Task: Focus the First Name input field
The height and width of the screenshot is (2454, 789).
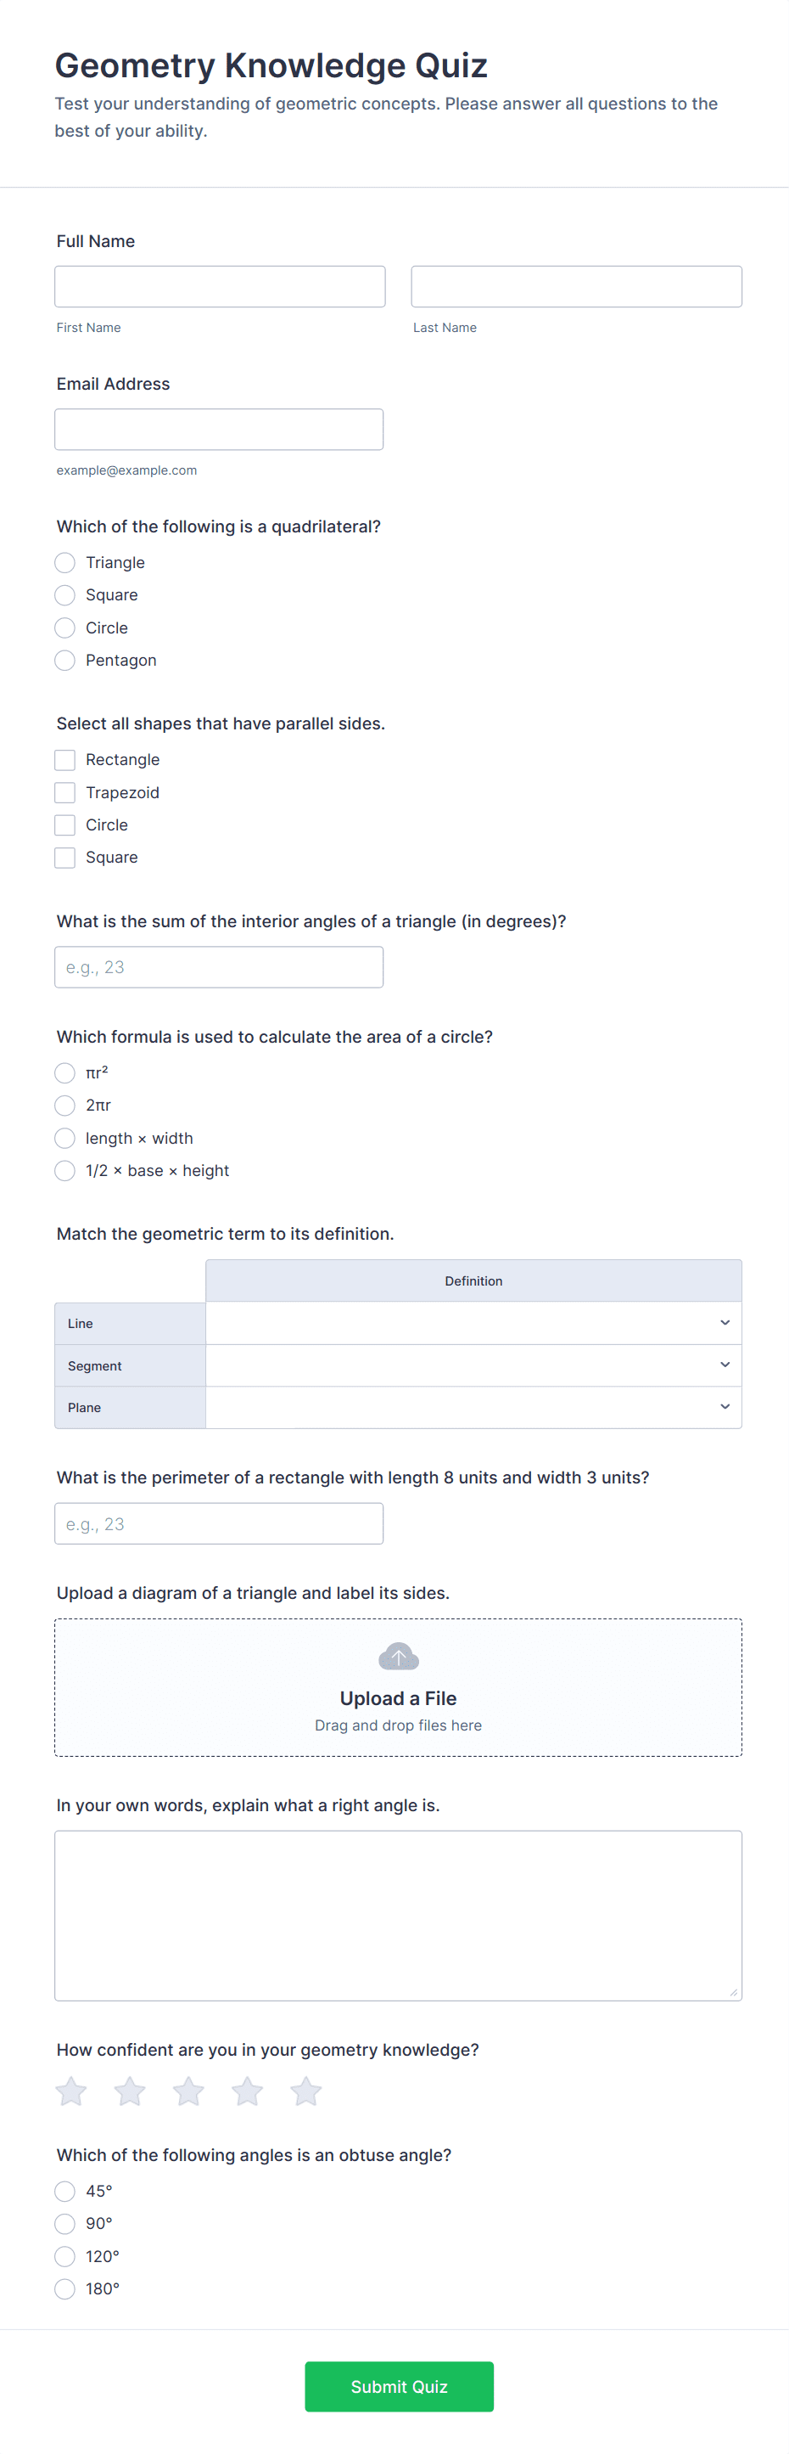Action: (220, 287)
